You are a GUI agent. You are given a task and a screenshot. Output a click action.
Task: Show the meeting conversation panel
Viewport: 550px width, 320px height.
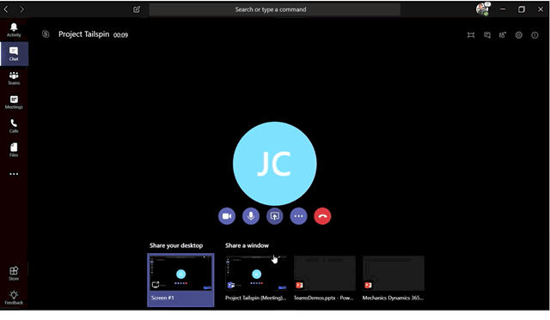487,35
